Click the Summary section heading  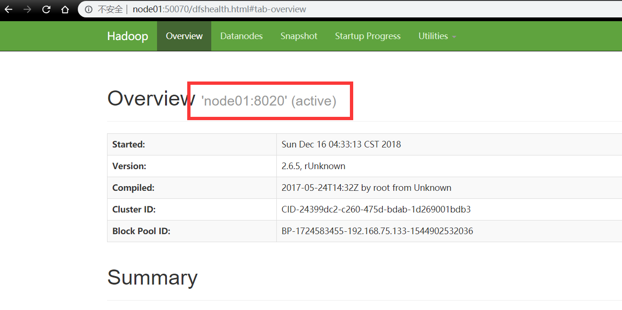pyautogui.click(x=152, y=277)
